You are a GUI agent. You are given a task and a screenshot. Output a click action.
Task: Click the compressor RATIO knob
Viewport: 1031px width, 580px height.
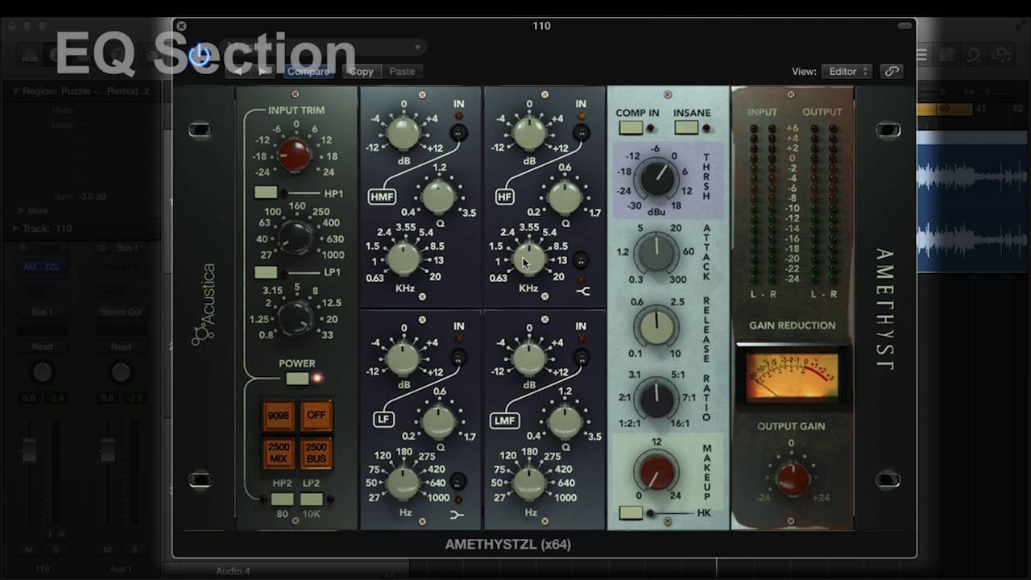tap(656, 398)
